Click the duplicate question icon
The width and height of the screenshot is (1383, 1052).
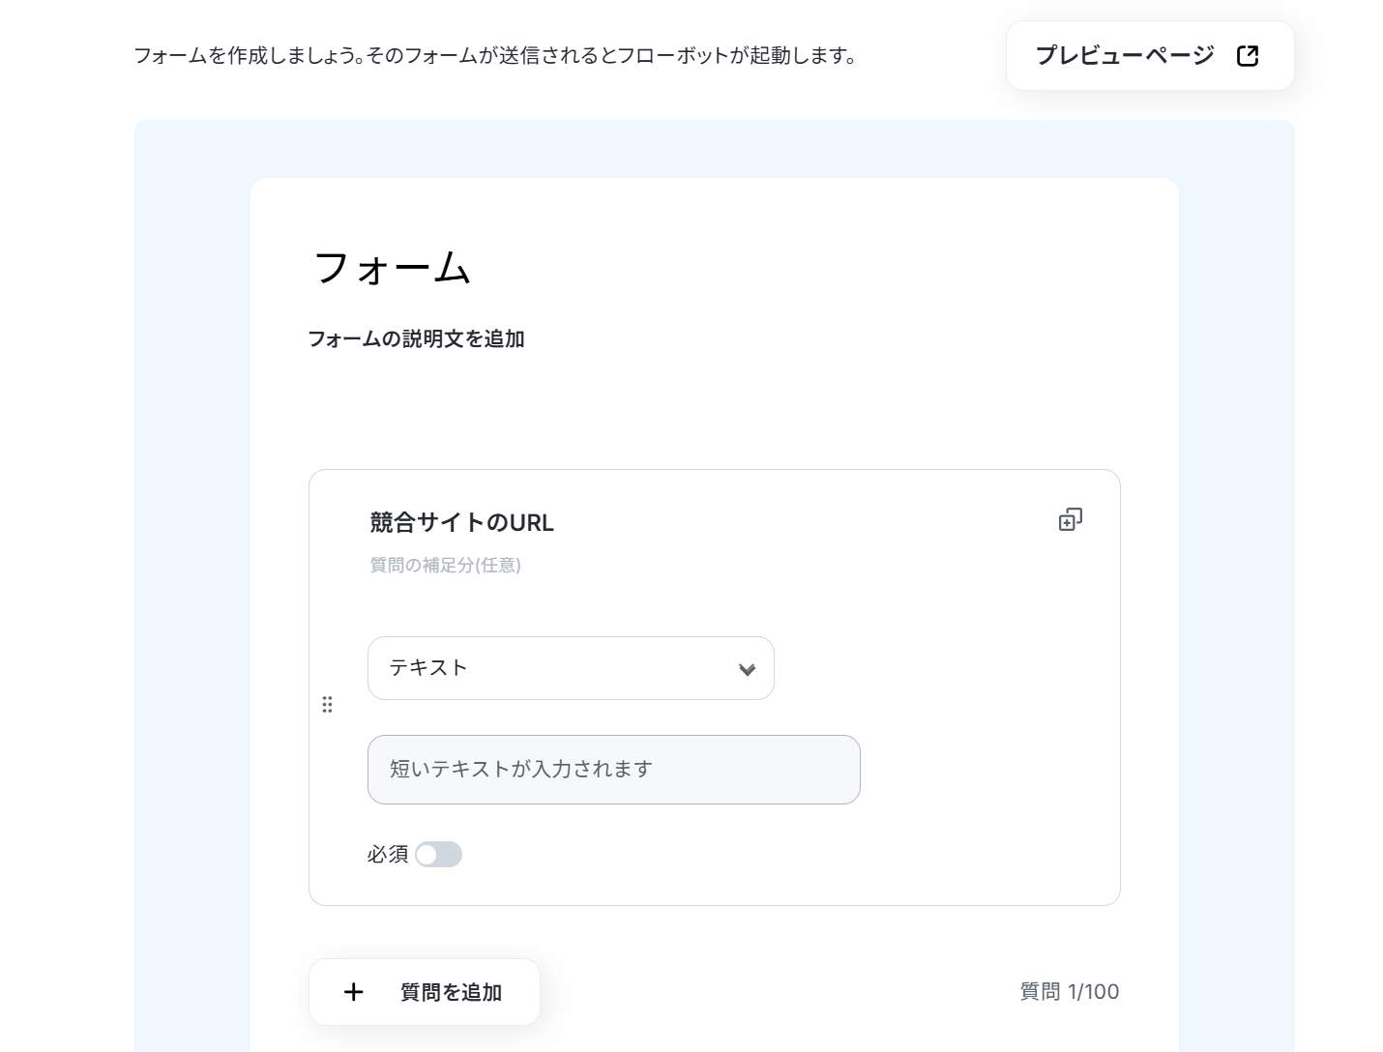click(1070, 520)
